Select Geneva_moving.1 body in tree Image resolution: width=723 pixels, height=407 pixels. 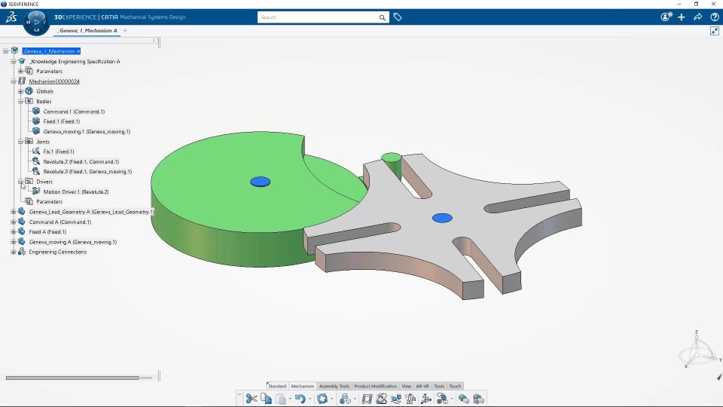[87, 131]
